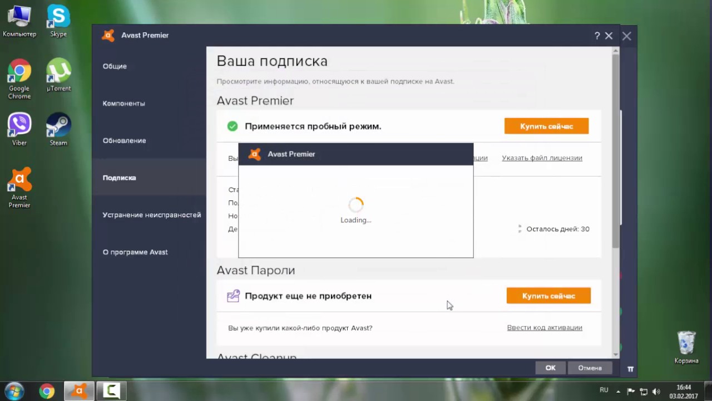
Task: Open Устранение неисправностей section
Action: (152, 215)
